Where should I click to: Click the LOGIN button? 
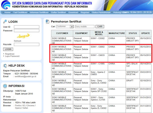8,49
